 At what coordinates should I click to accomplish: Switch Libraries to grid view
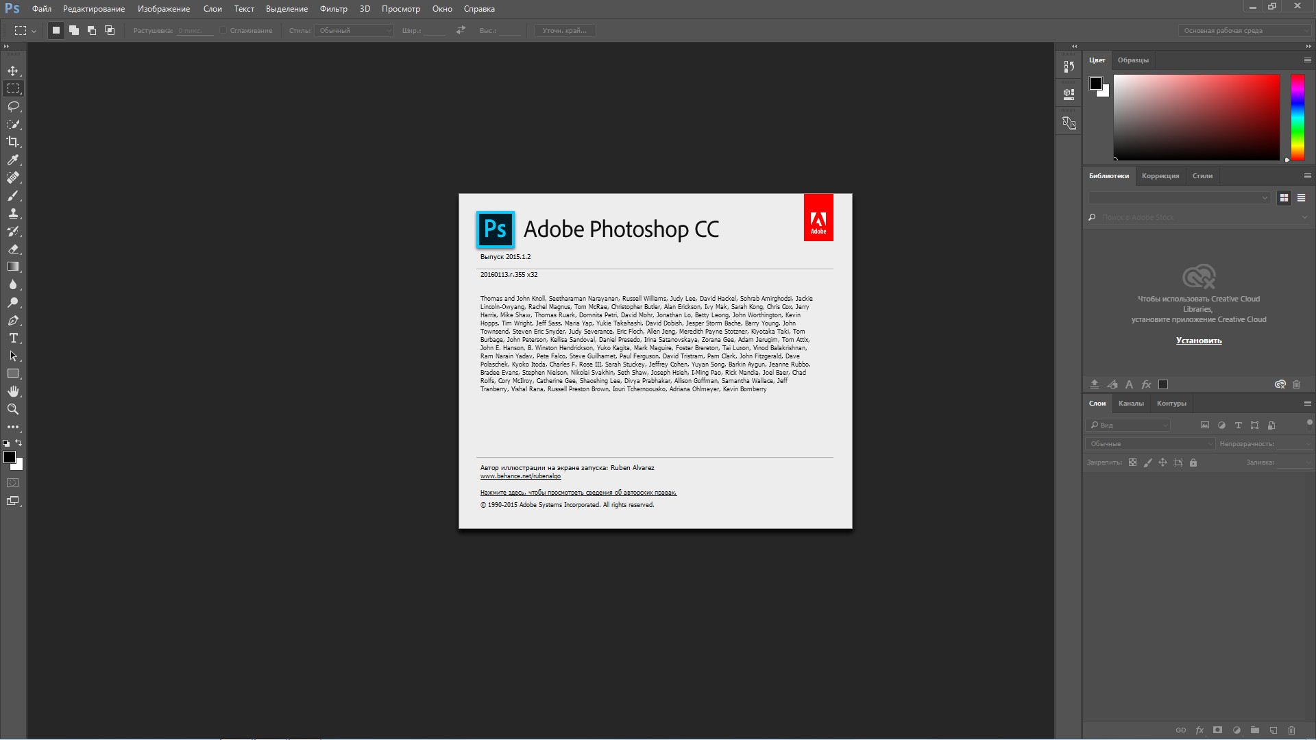click(x=1284, y=197)
